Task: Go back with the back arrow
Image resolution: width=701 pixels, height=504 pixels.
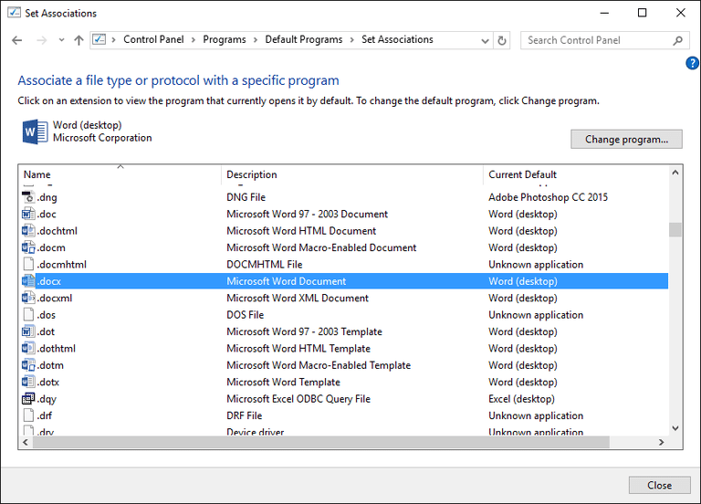Action: coord(17,40)
